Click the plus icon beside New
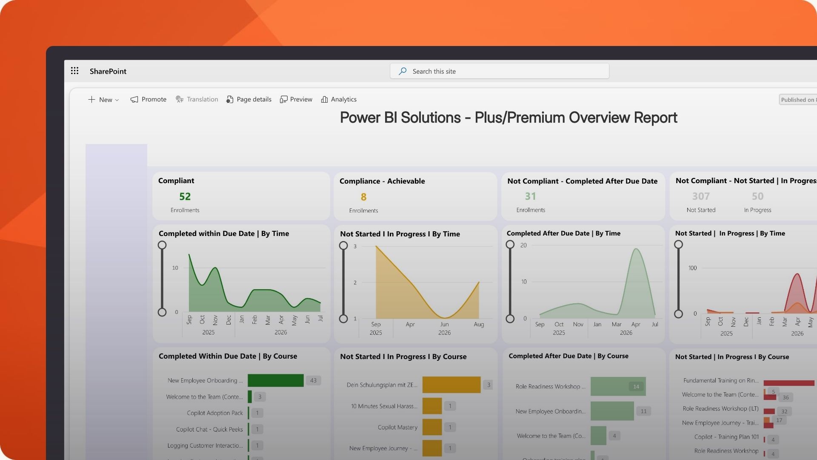This screenshot has width=817, height=460. pos(91,99)
